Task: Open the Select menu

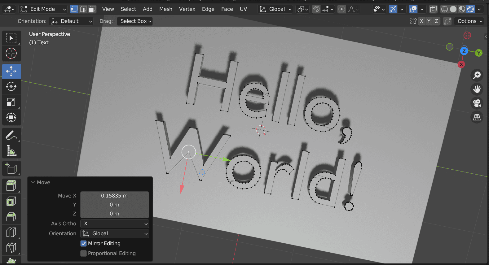Action: coord(128,9)
